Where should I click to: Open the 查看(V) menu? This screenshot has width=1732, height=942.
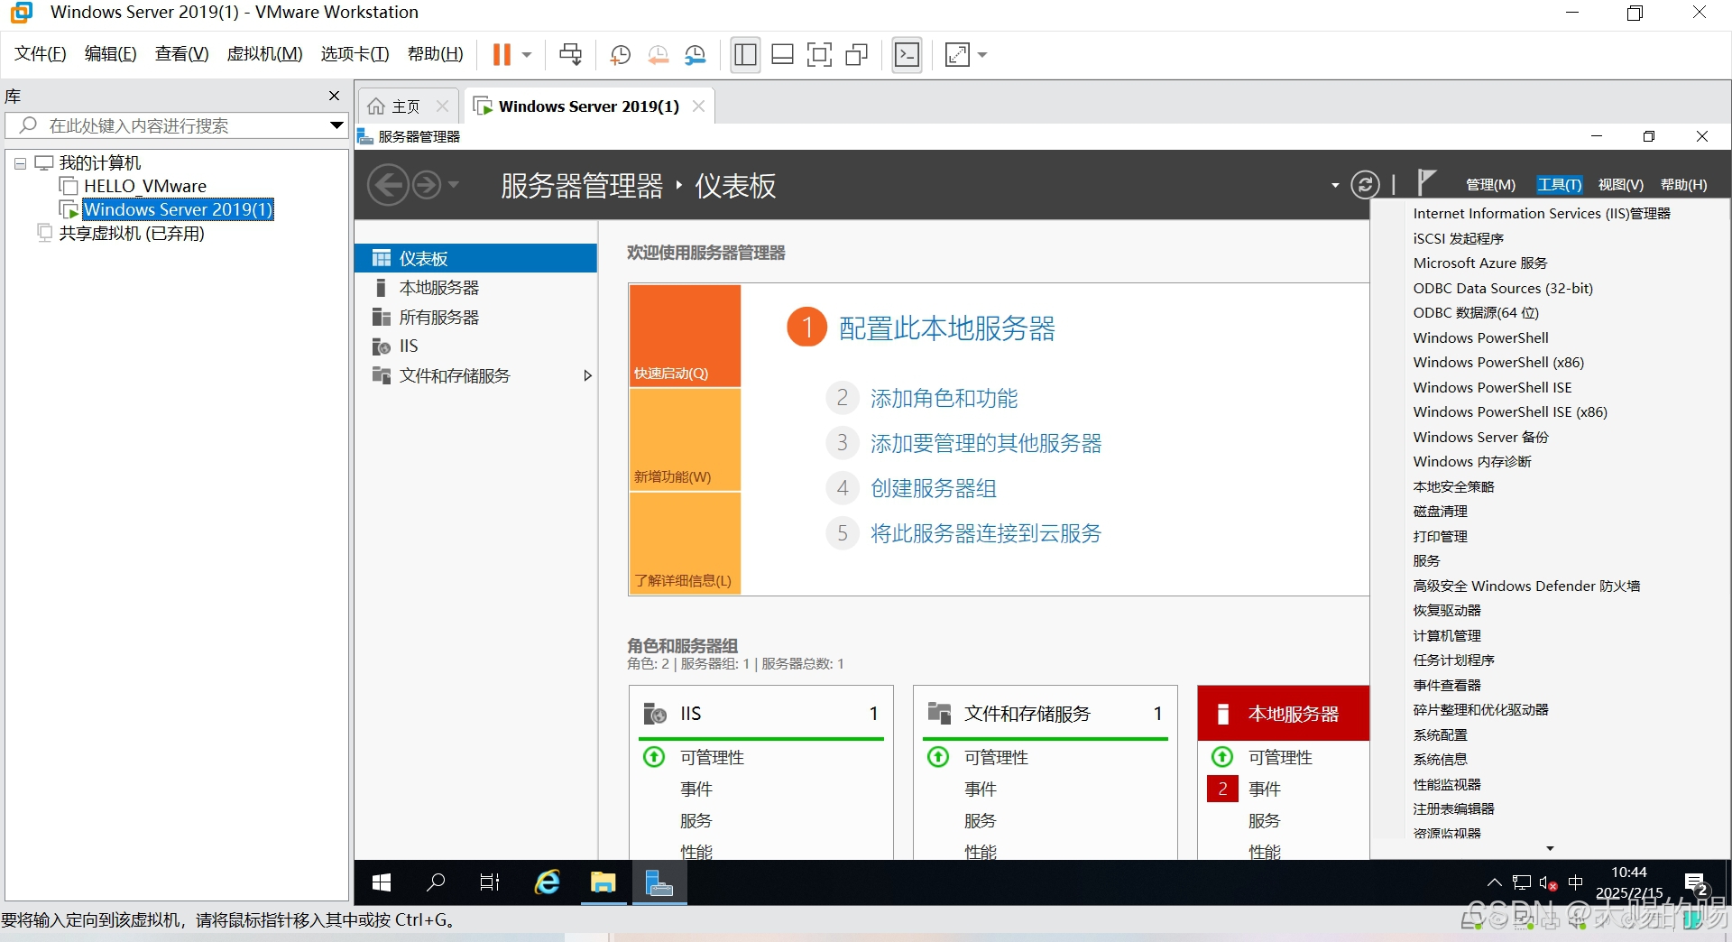[x=181, y=54]
